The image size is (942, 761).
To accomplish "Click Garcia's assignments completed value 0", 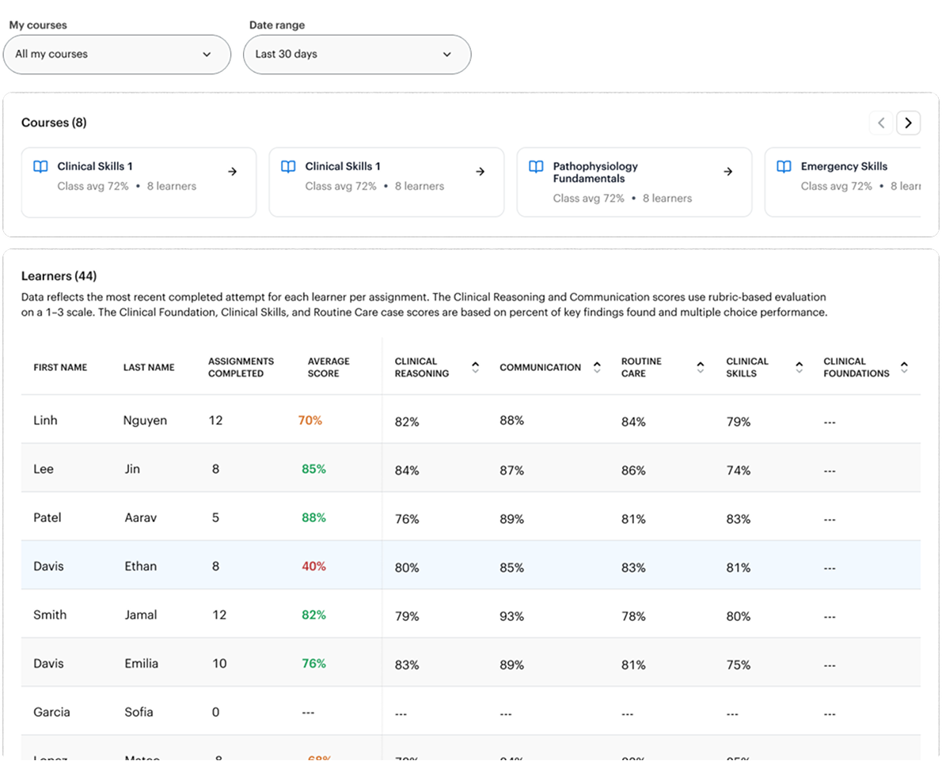I will pos(215,712).
